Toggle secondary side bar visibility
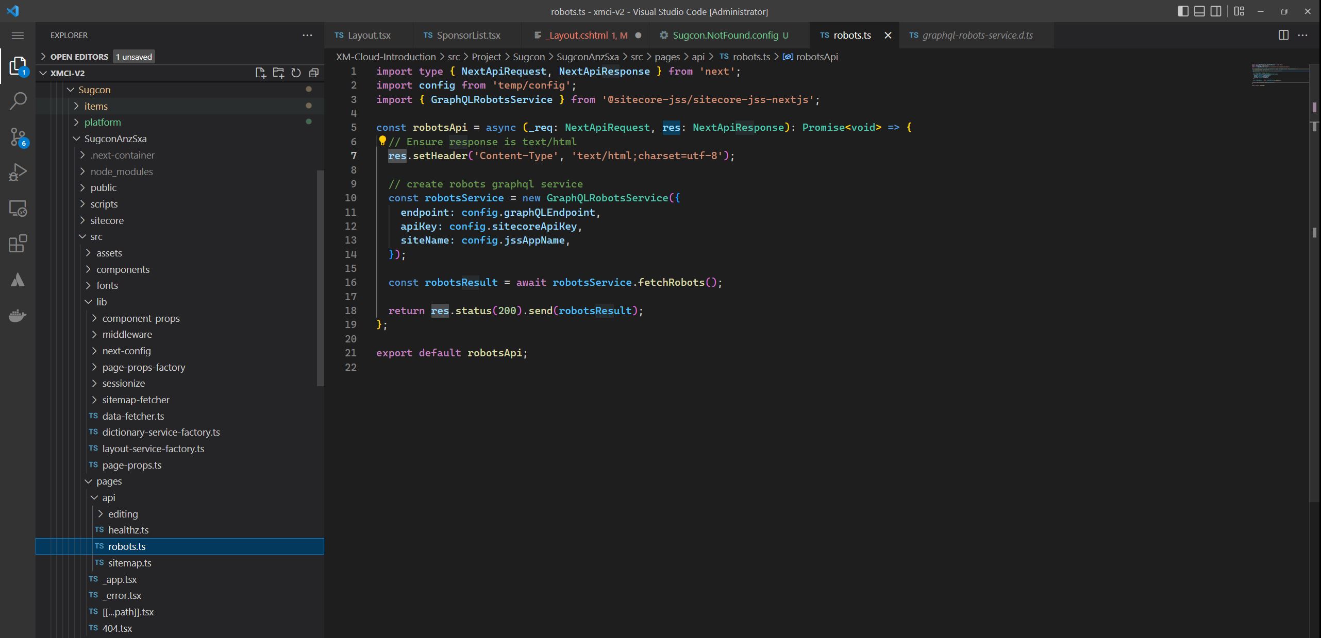Screen dimensions: 1321x638 pyautogui.click(x=1216, y=11)
